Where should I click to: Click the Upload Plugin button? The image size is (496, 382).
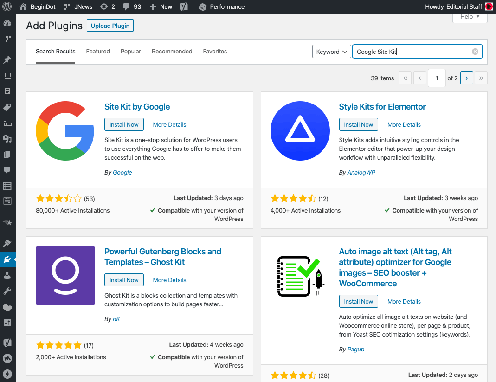pos(110,26)
